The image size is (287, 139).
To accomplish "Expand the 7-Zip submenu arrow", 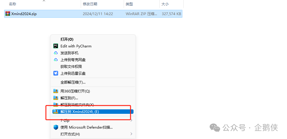I will [131, 120].
